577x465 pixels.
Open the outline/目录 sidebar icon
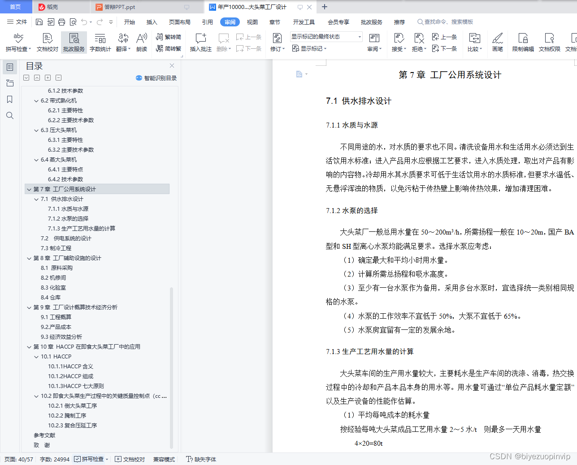10,67
